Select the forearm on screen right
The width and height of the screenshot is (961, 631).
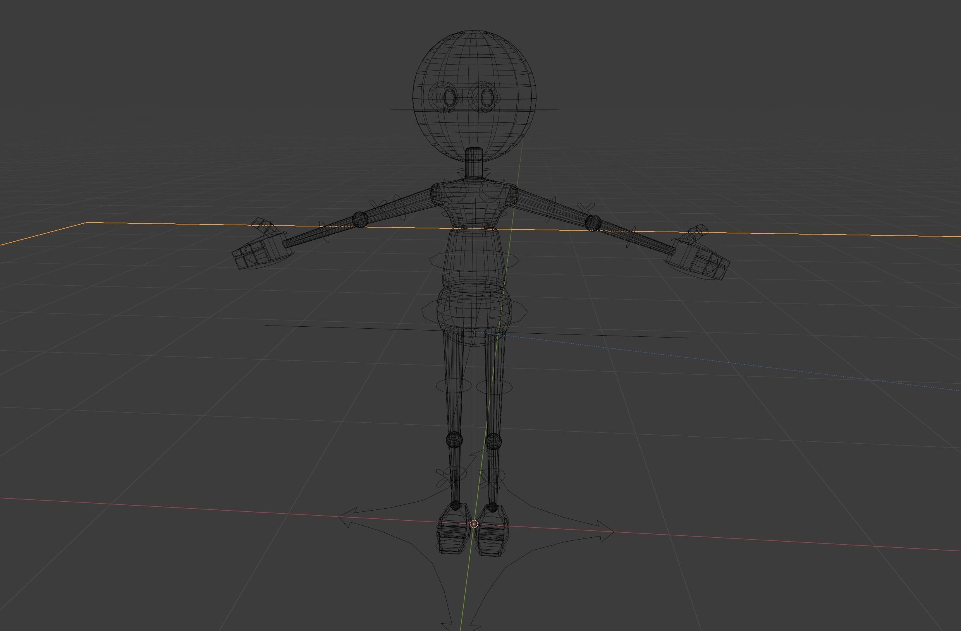click(636, 238)
